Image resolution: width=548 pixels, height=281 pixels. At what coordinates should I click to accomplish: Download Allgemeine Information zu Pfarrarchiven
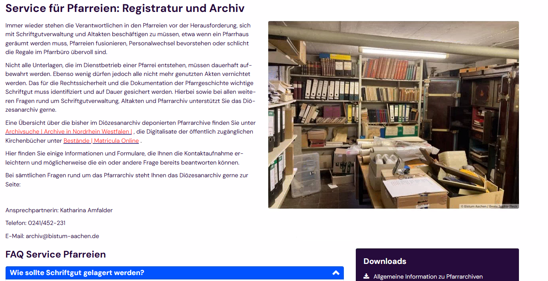click(x=428, y=277)
